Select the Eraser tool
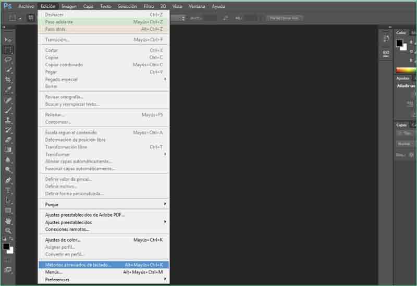The image size is (417, 286). [8, 140]
